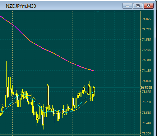Image resolution: width=157 pixels, height=136 pixels.
Task: Click the 74.310 price scale label
Action: [x=146, y=60]
